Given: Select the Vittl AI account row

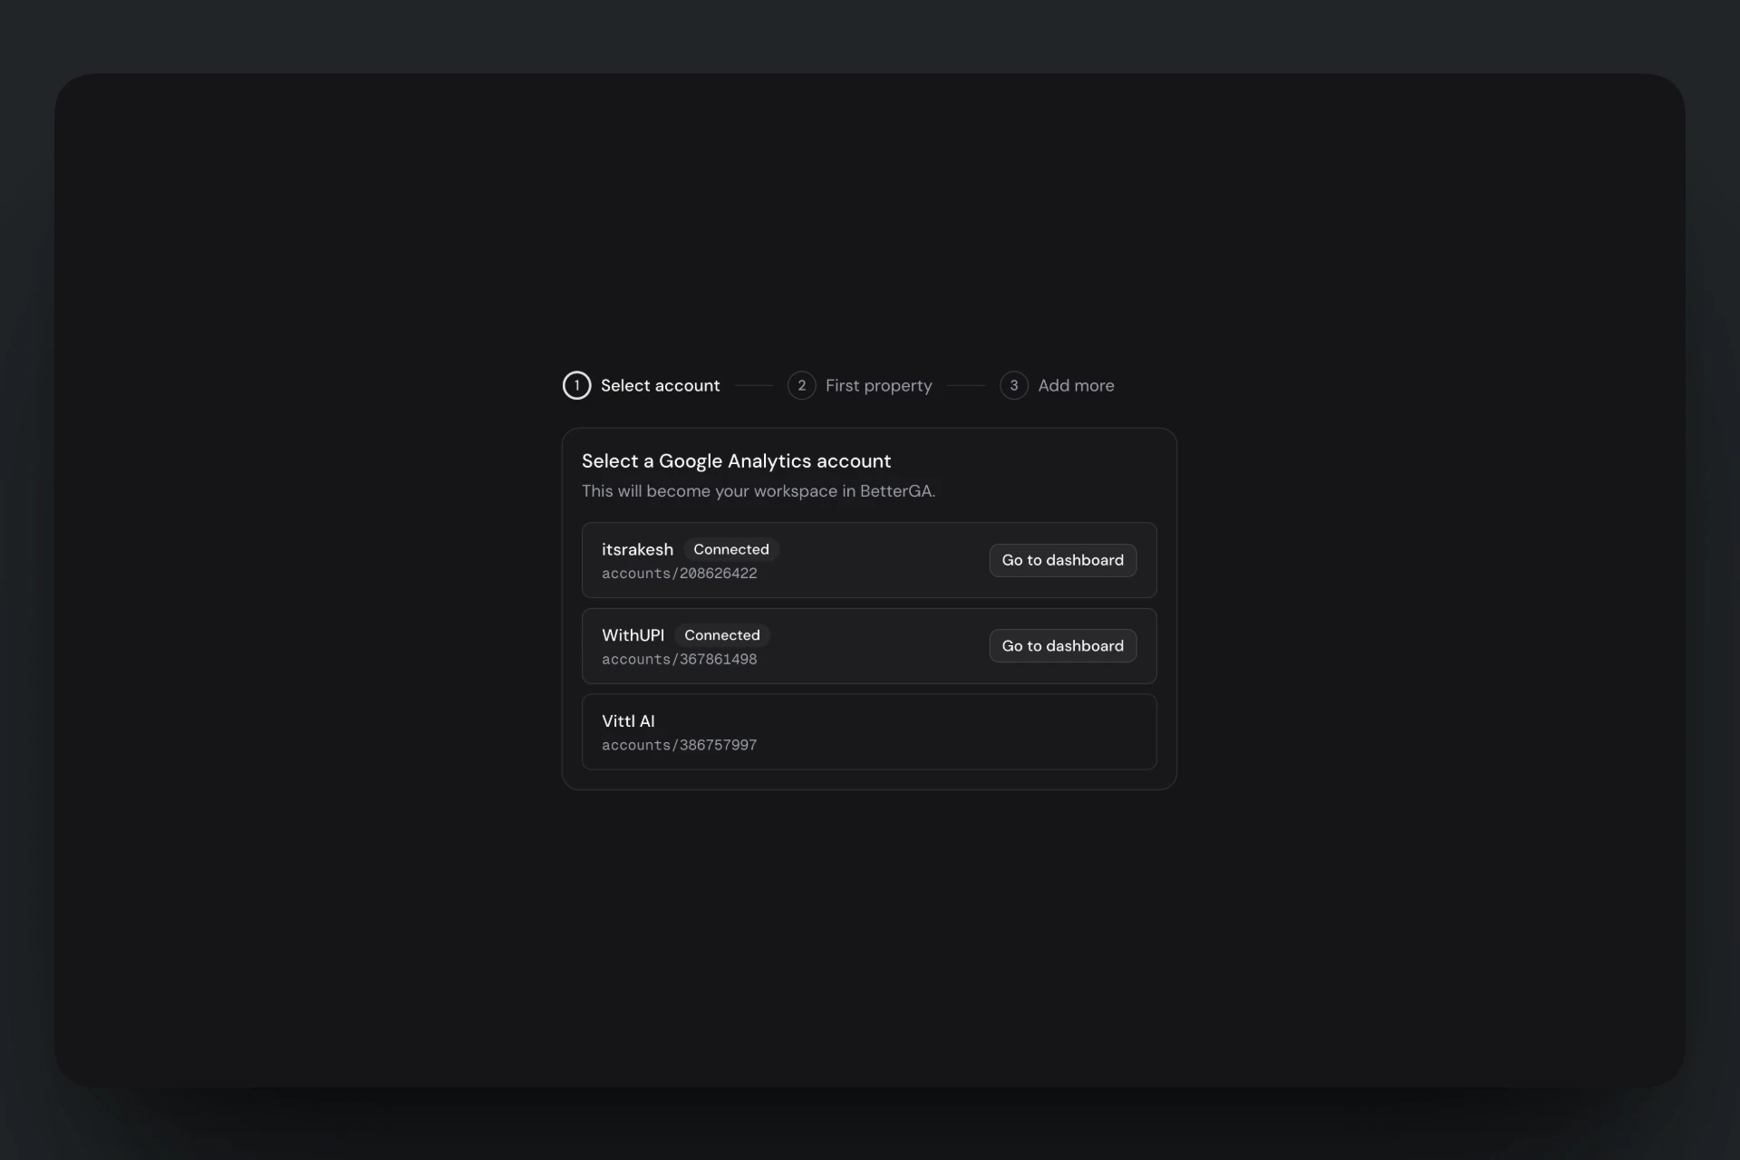Looking at the screenshot, I should tap(868, 732).
